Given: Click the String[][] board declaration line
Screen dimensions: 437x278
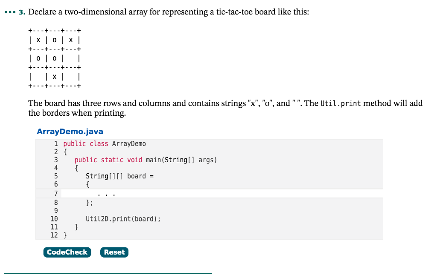Looking at the screenshot, I should click(119, 176).
